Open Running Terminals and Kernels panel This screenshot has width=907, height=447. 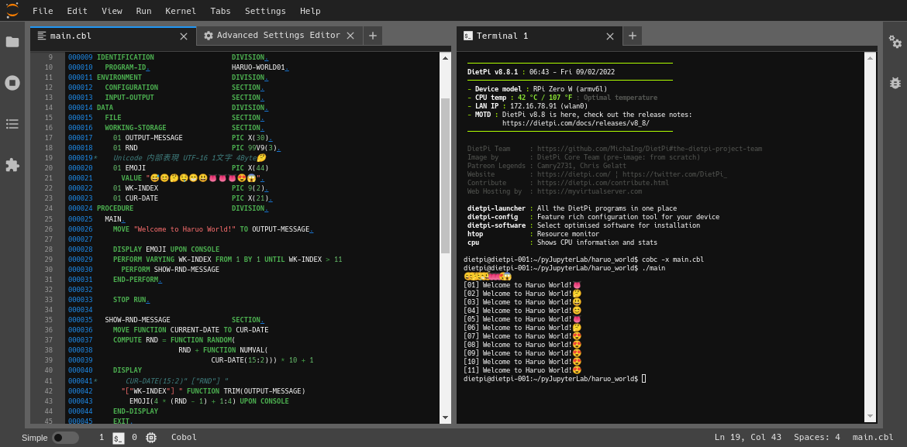(x=12, y=83)
